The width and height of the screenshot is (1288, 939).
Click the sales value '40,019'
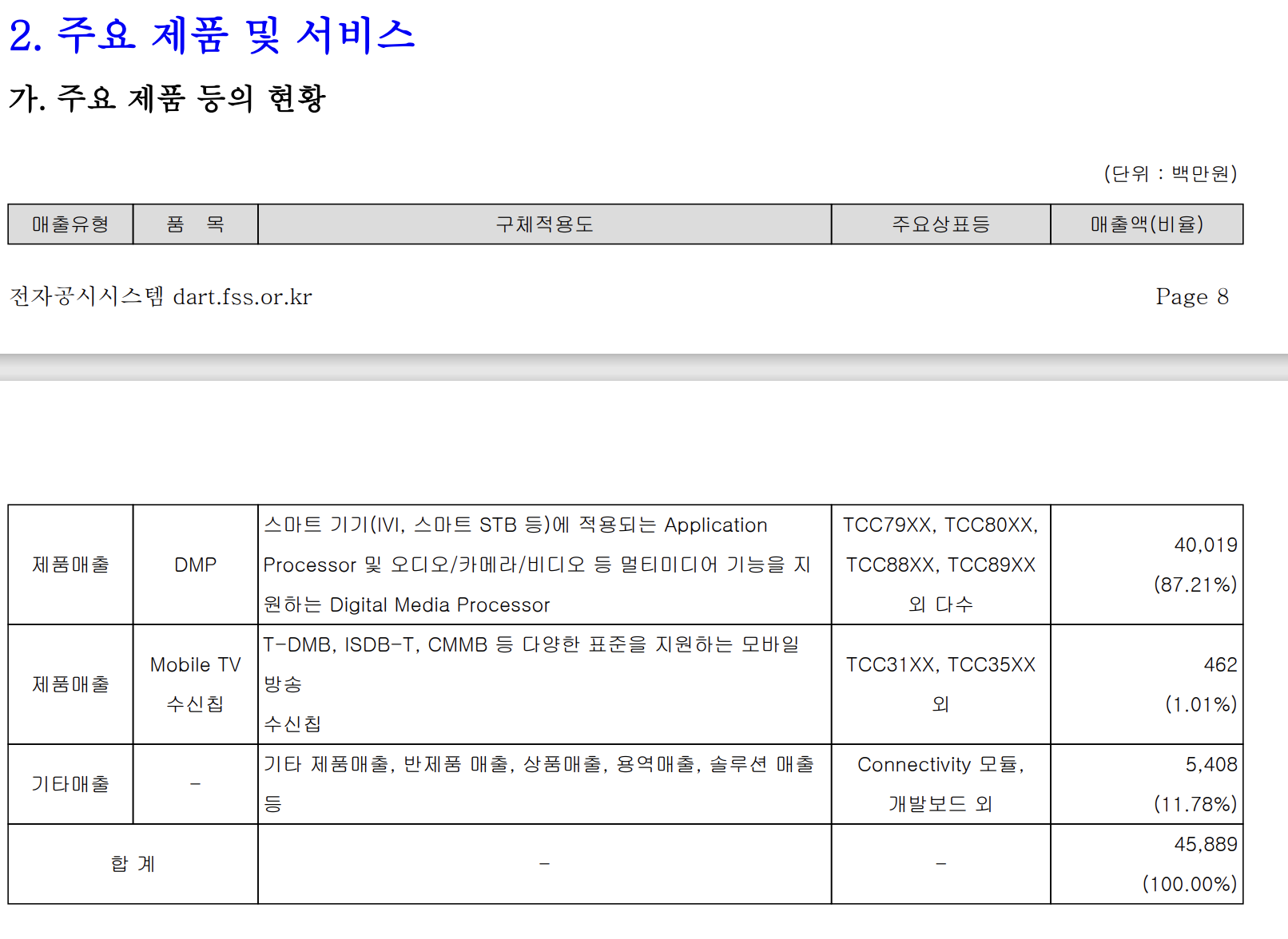[1206, 545]
